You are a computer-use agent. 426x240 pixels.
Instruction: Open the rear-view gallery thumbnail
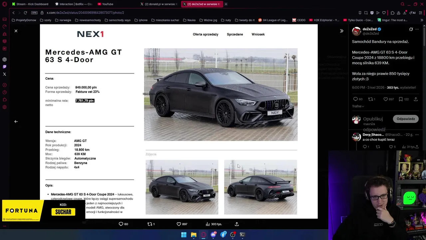tap(260, 187)
